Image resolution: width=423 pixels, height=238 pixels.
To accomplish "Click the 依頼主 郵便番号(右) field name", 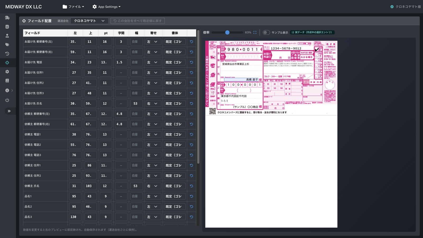I will (37, 124).
